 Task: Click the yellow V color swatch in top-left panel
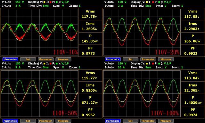click(45, 2)
